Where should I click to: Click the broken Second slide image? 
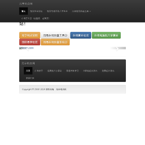(x=27, y=48)
